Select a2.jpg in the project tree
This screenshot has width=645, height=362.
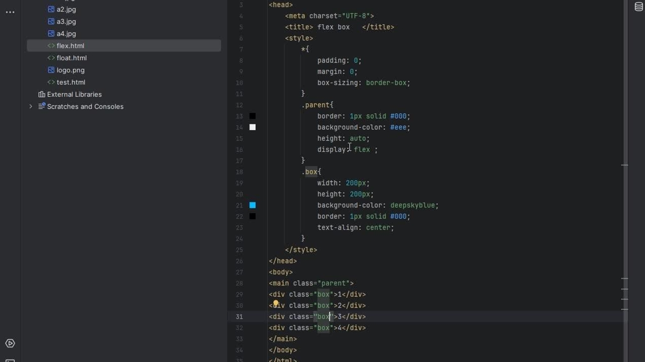(x=66, y=10)
